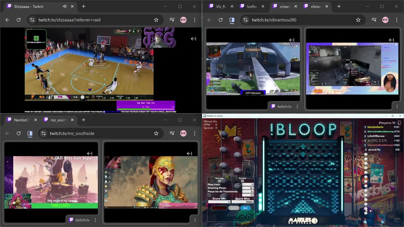The image size is (404, 227).
Task: Reload the mz_southside Twitch page
Action: click(x=19, y=133)
